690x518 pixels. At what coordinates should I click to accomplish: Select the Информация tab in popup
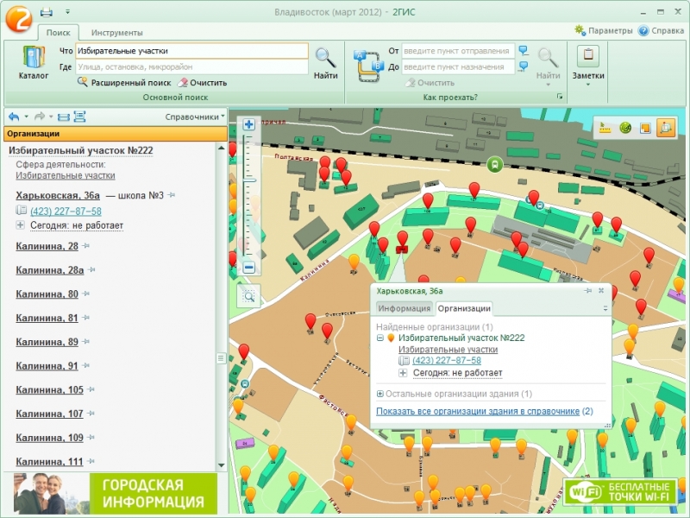(x=404, y=308)
